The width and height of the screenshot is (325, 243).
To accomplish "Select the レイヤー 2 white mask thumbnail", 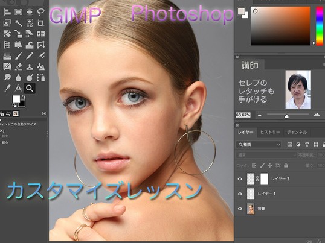I will [x=264, y=179].
